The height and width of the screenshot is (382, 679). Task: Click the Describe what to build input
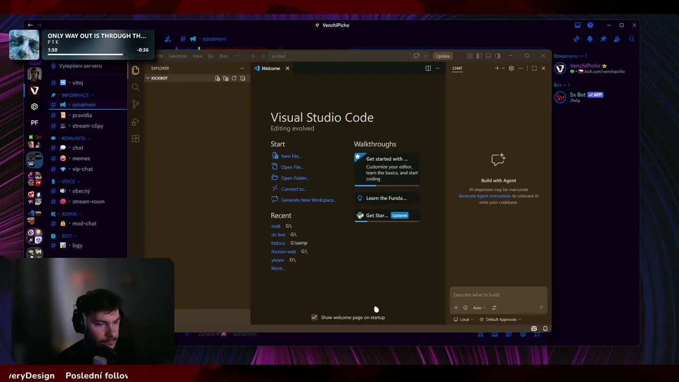click(x=498, y=294)
